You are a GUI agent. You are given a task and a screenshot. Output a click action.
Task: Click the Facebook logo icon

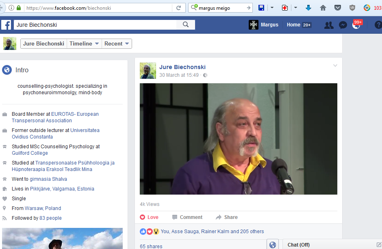(6, 25)
